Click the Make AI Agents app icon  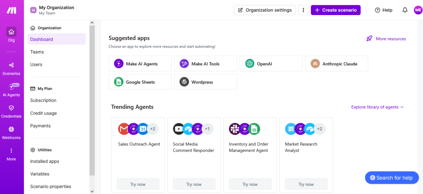[x=119, y=64]
